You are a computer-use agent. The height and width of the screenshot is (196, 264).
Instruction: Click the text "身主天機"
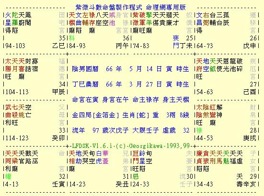click(176, 99)
